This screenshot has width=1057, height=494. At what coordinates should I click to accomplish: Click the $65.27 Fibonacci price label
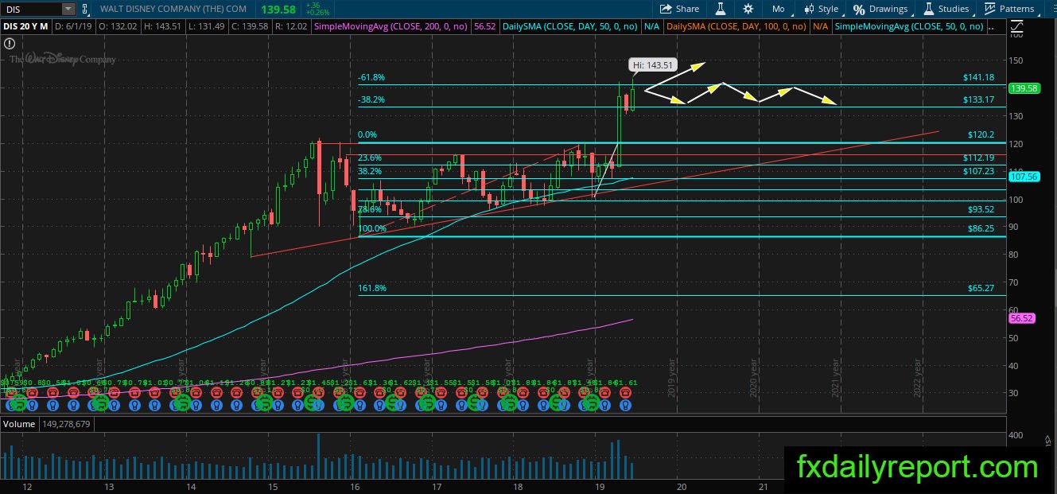pos(981,288)
